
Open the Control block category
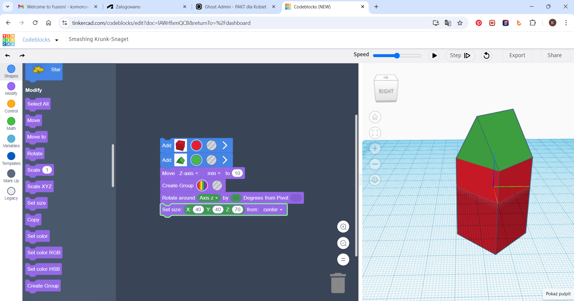point(11,107)
